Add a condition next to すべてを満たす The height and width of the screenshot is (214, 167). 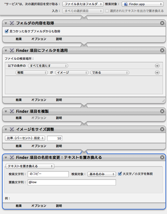157,66
